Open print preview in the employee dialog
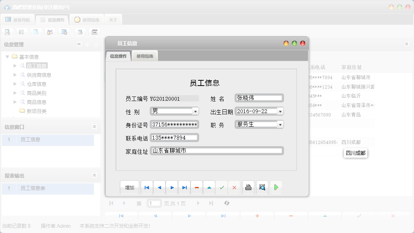The width and height of the screenshot is (414, 233). tap(262, 187)
